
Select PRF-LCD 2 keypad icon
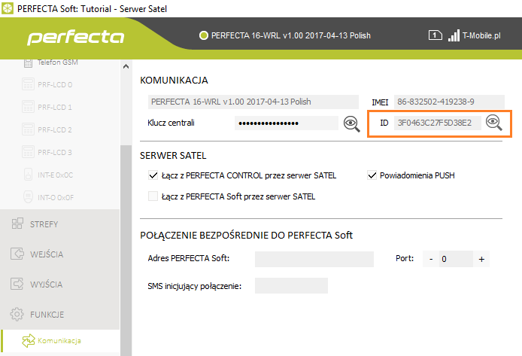tap(28, 129)
